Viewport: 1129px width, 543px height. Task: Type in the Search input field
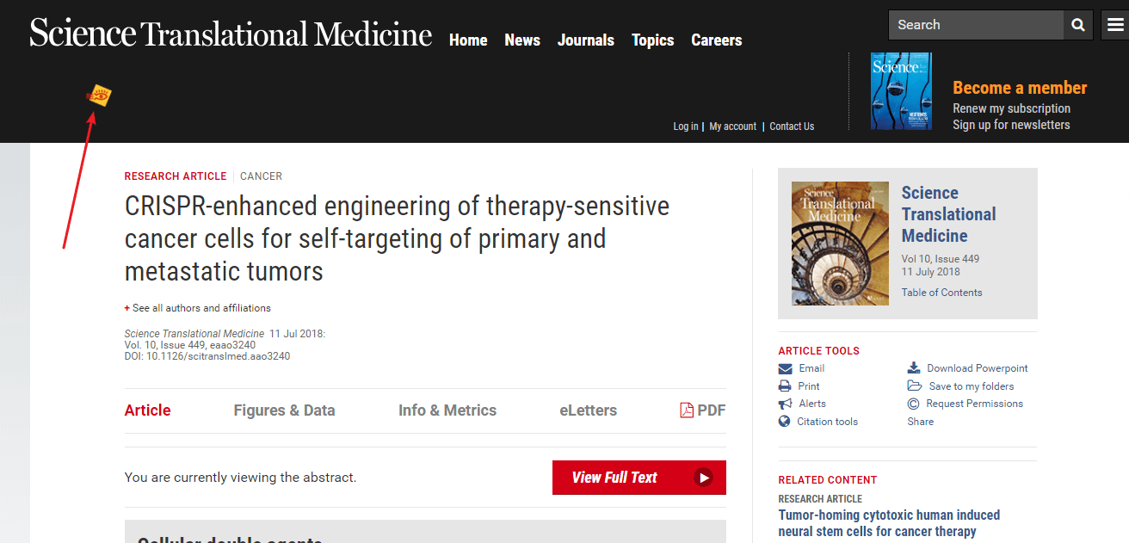pos(976,25)
